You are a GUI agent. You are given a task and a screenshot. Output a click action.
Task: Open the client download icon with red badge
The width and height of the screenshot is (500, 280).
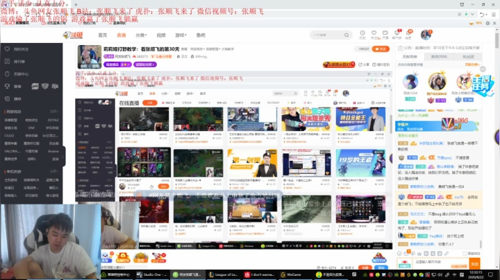[x=397, y=35]
